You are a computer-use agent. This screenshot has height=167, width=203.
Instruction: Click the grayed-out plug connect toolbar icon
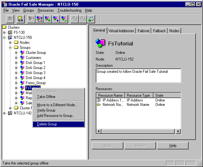point(10,19)
